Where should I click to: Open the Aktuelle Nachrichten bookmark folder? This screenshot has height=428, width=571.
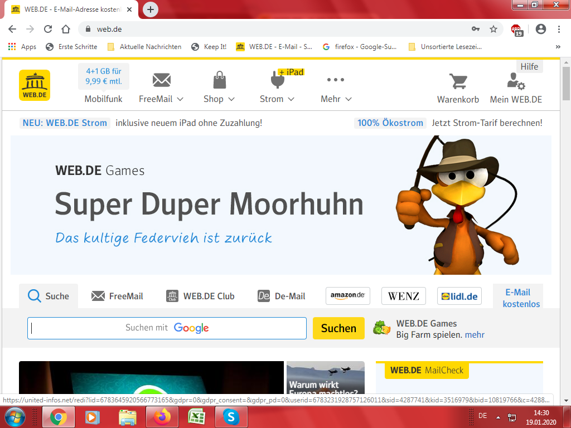pyautogui.click(x=144, y=47)
